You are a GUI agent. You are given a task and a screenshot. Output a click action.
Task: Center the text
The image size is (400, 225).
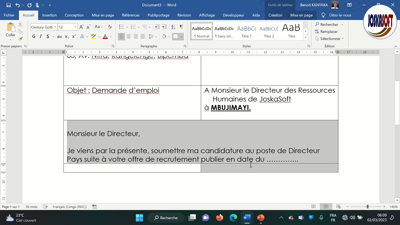point(128,37)
